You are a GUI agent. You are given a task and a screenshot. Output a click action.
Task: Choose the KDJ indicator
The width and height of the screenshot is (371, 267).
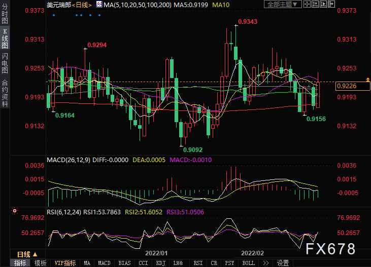[x=160, y=263]
